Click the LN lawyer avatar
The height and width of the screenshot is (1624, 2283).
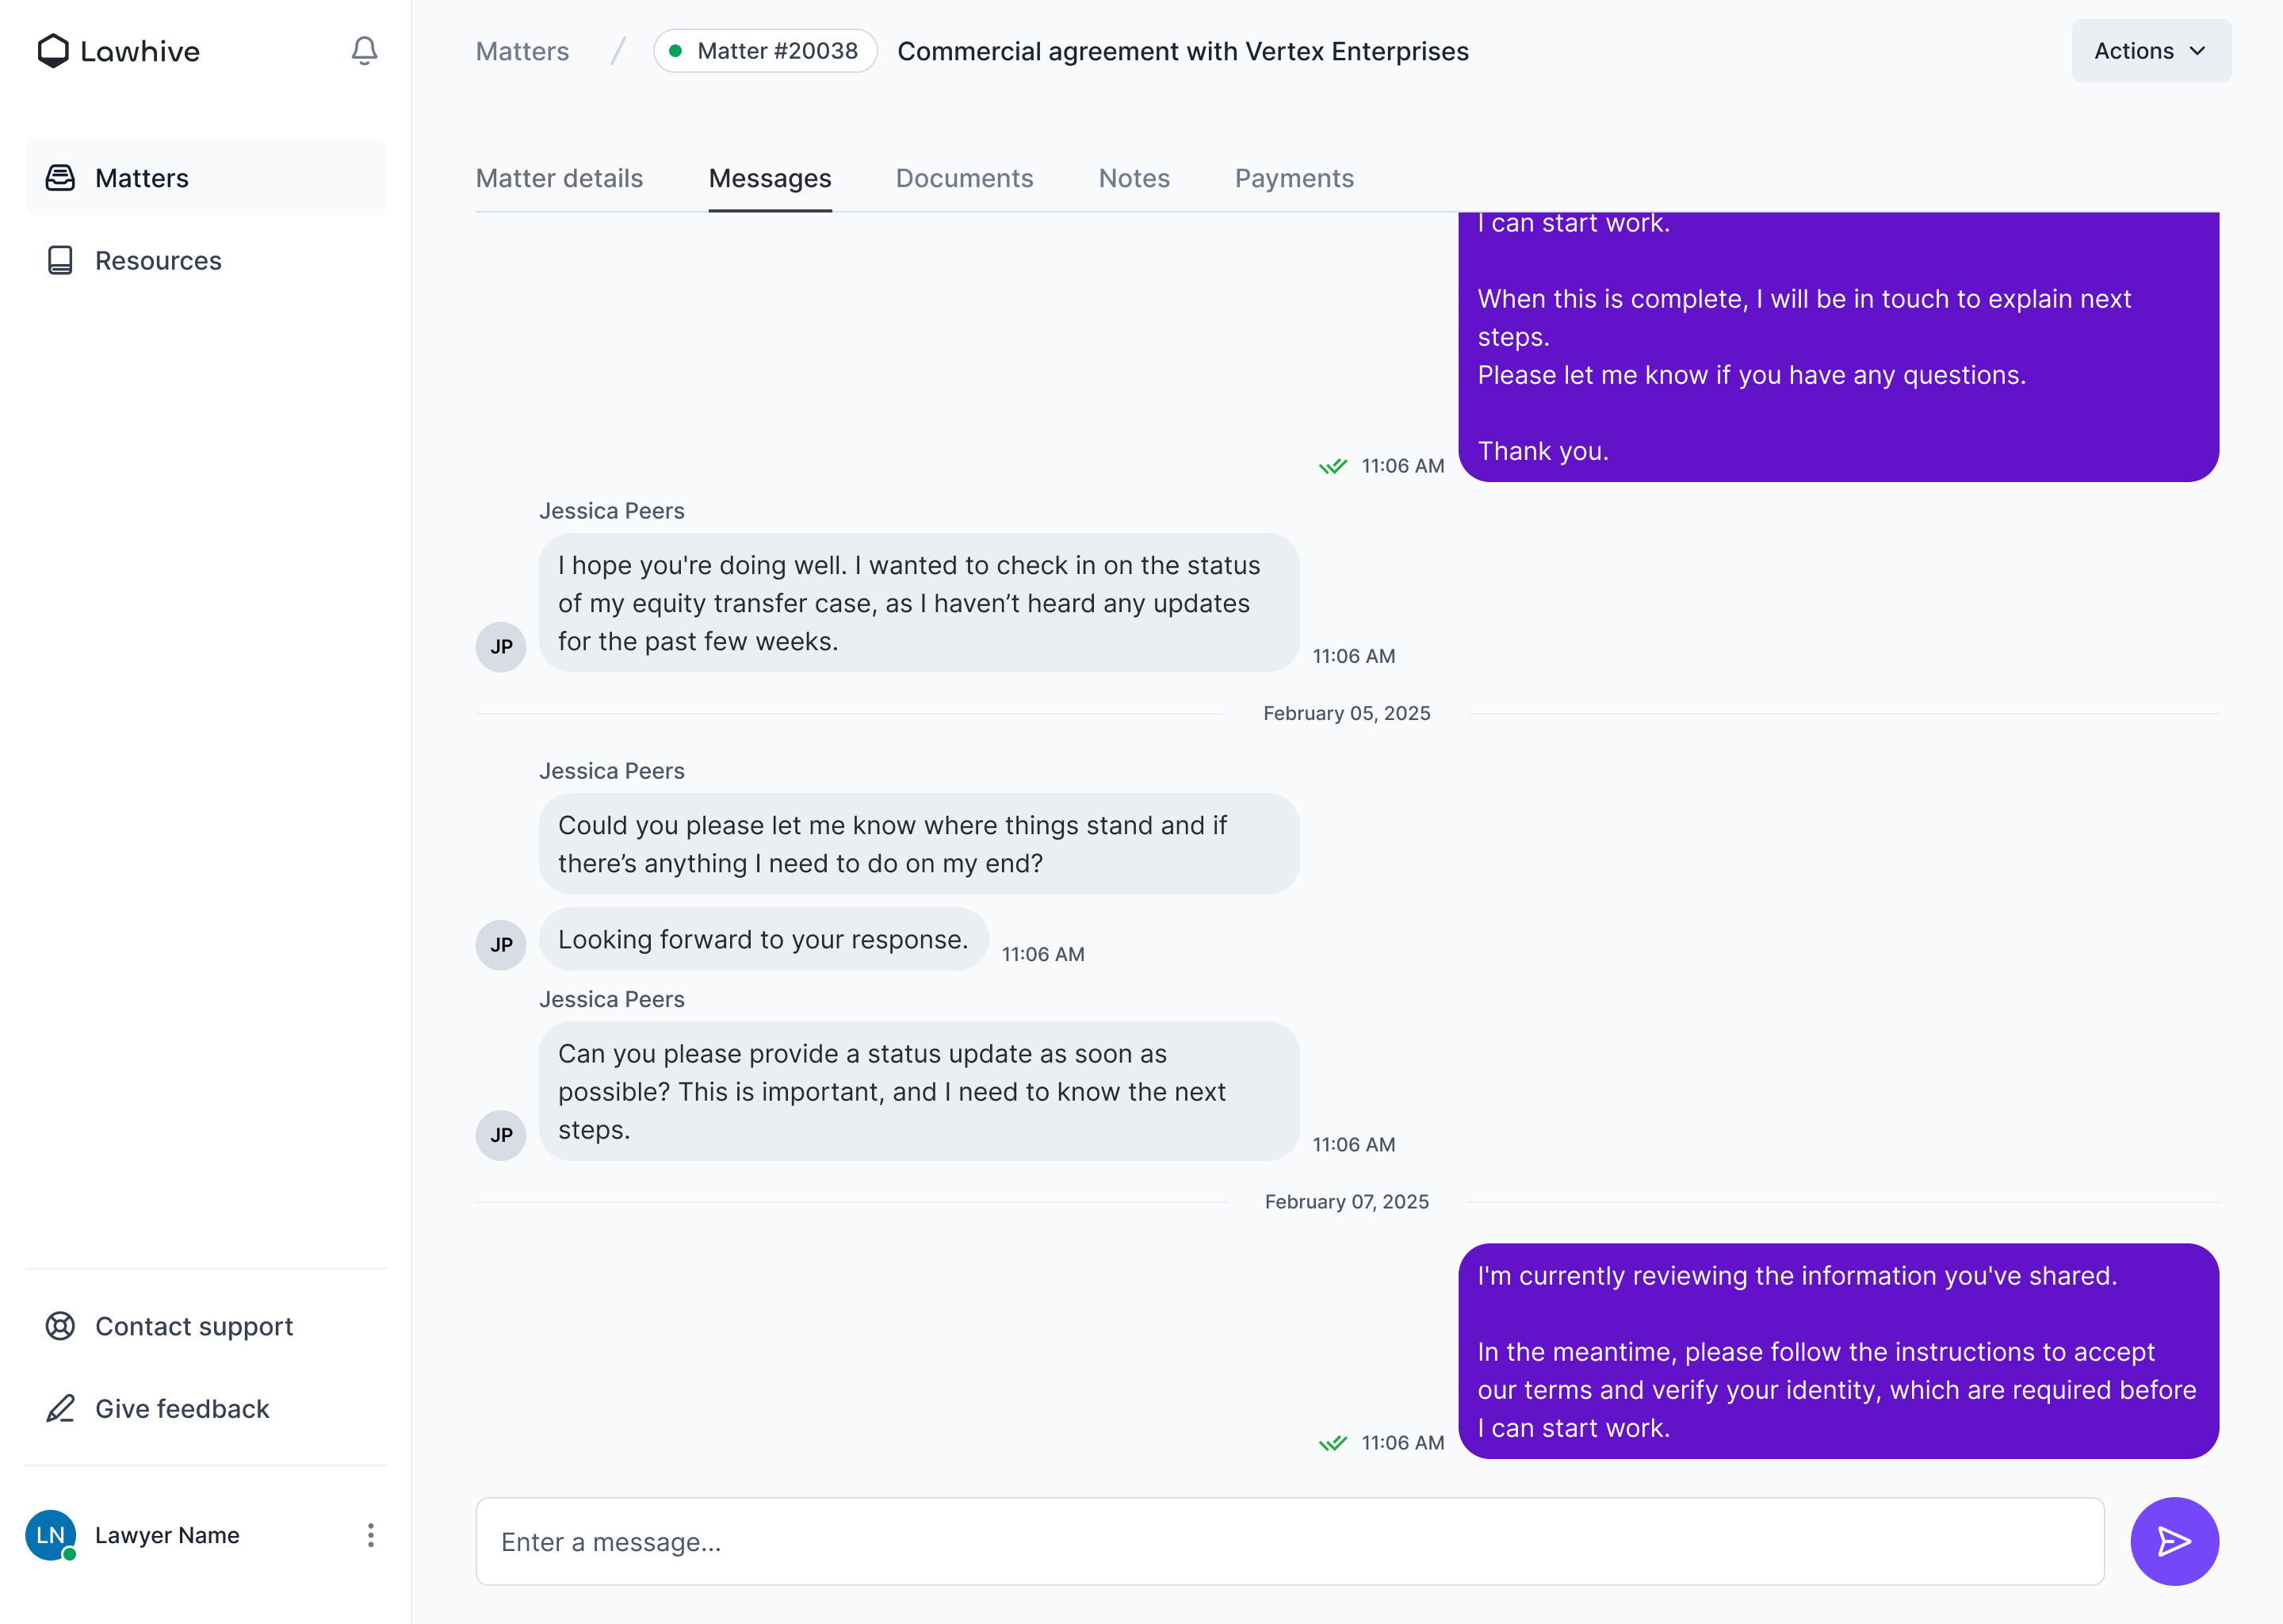[51, 1535]
